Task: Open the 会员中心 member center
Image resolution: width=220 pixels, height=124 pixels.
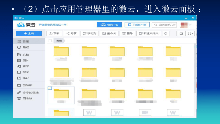Action: 109,25
